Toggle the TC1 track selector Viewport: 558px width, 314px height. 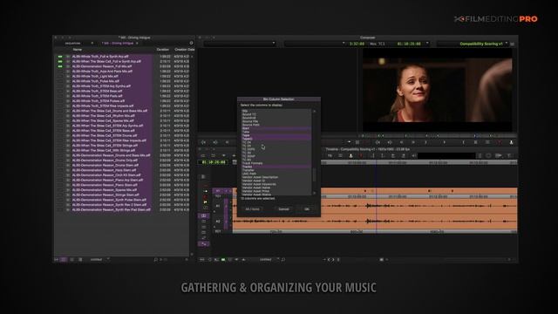(218, 196)
